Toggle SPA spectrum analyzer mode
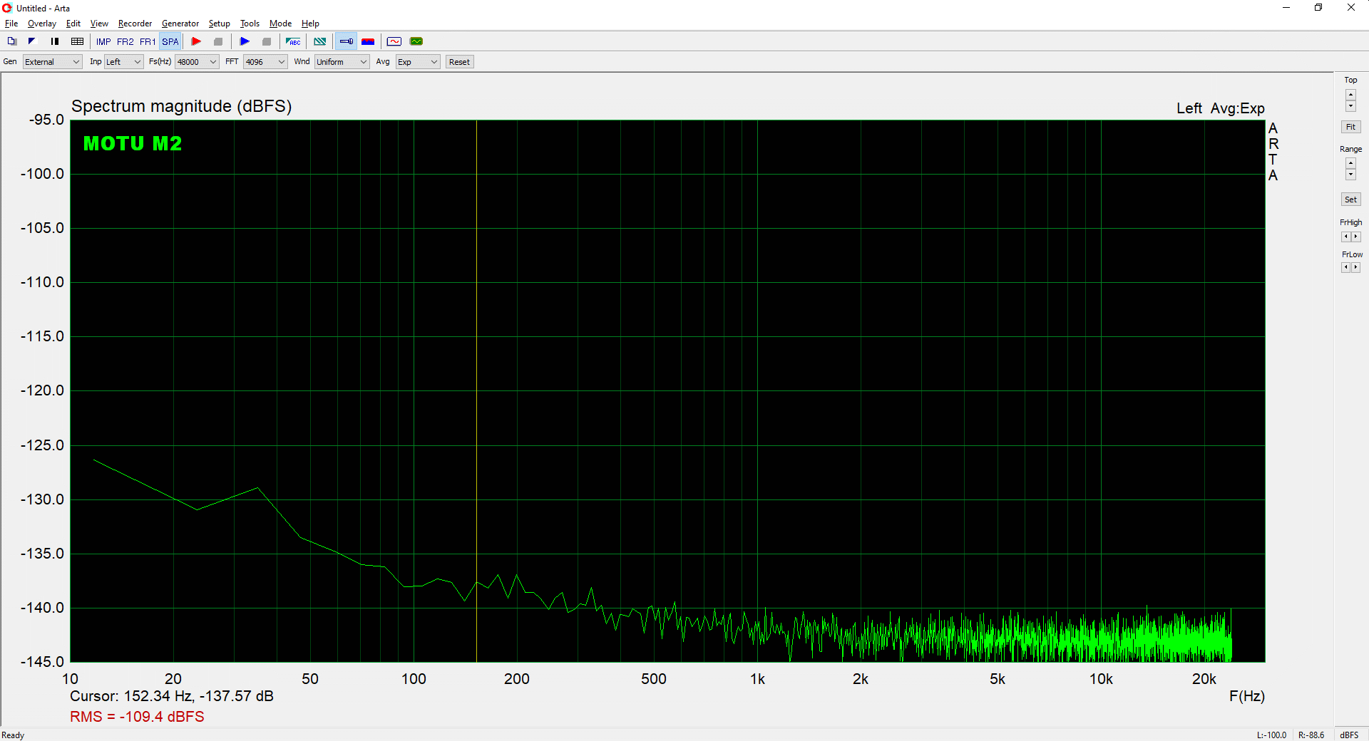Viewport: 1369px width, 741px height. 170,41
